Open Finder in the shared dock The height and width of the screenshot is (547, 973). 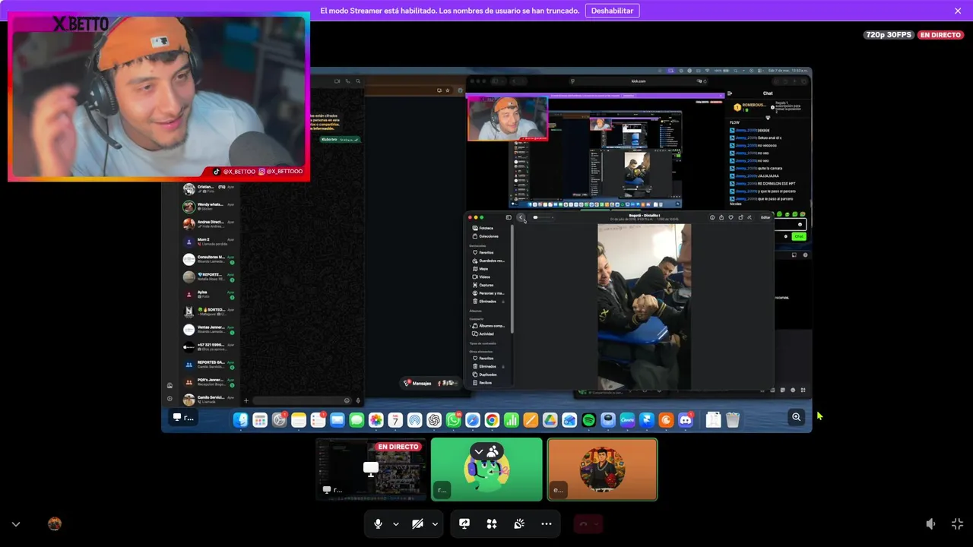[x=240, y=420]
